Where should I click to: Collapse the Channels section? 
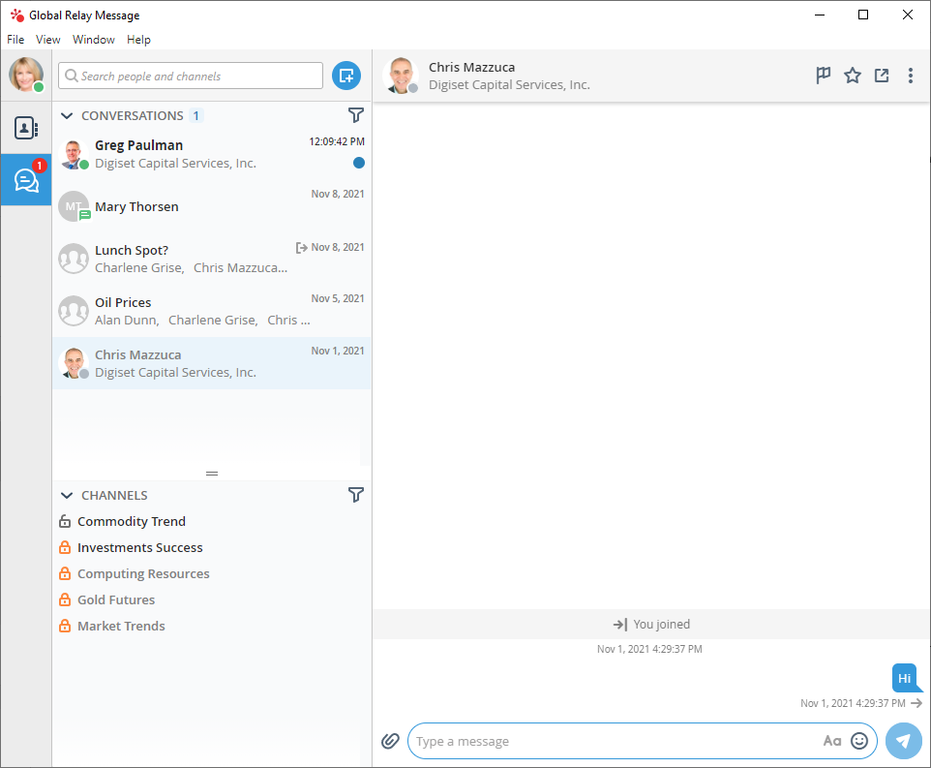click(67, 495)
